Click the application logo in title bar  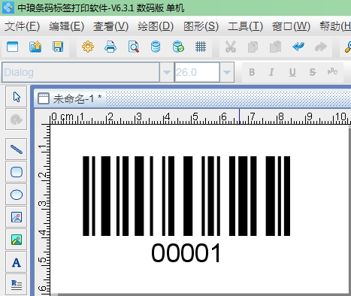click(x=8, y=8)
